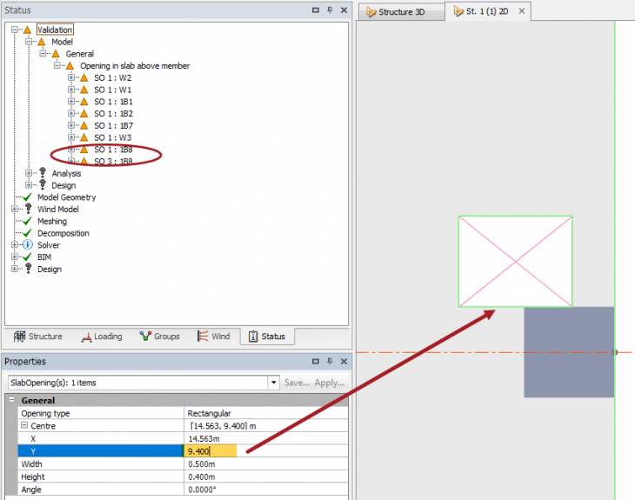Expand the SO 1 : 1B2 node
The width and height of the screenshot is (635, 500).
(x=71, y=113)
